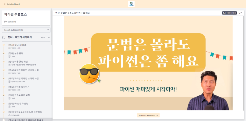246x121 pixels.
Task: Toggle completion check for [영상] 파이썬에 대한 10가지 사실
Action: coord(4,70)
